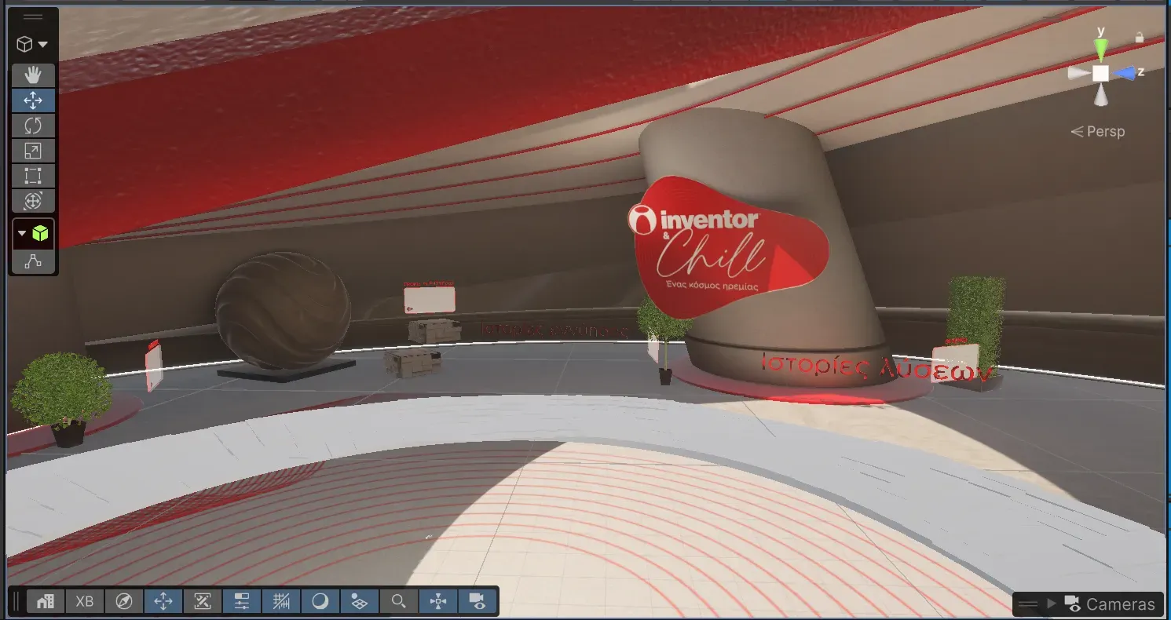
Task: Click the Cameras overlay drag handle
Action: pyautogui.click(x=1028, y=604)
